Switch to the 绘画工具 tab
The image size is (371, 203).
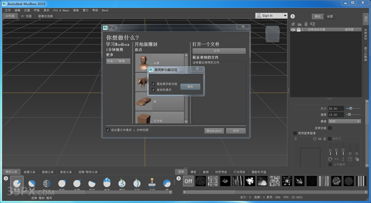point(29,172)
